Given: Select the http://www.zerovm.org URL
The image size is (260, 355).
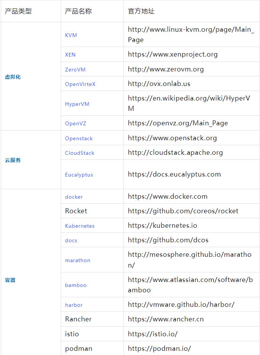Looking at the screenshot, I should tap(166, 69).
